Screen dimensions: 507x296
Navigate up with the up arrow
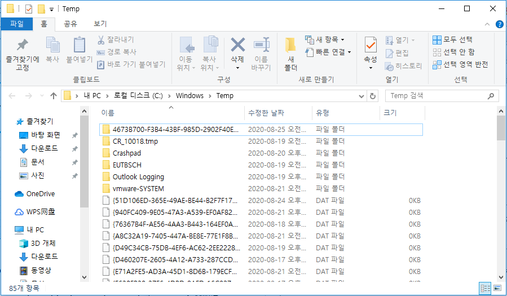pyautogui.click(x=54, y=96)
